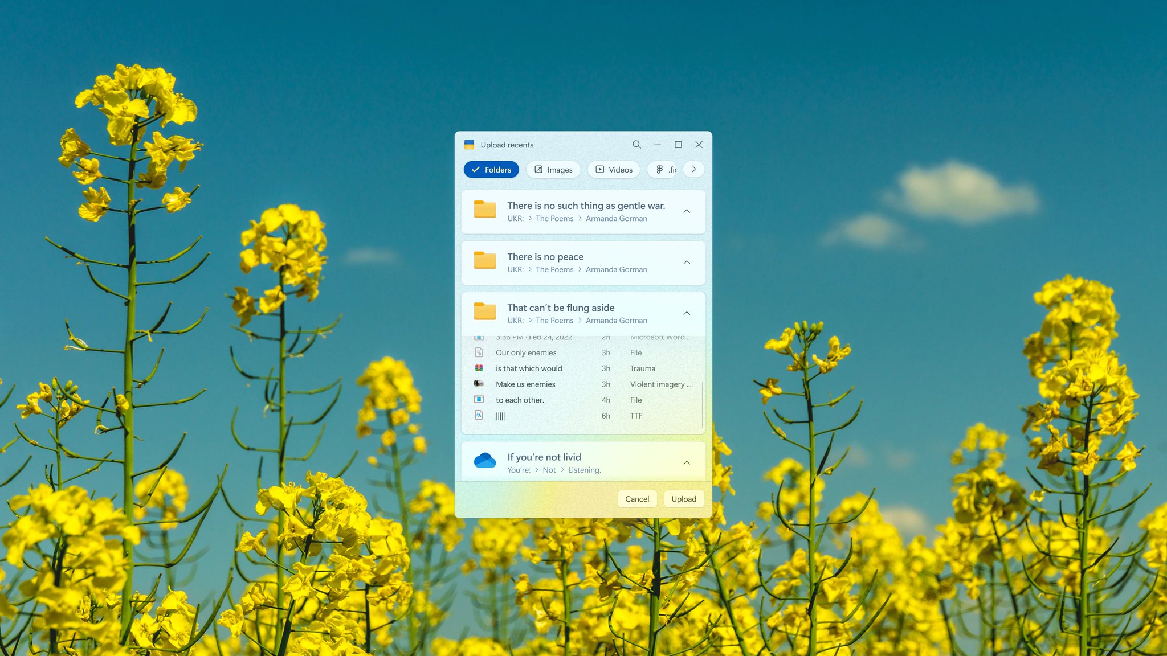The image size is (1167, 656).
Task: Click the Cancel button
Action: (x=637, y=498)
